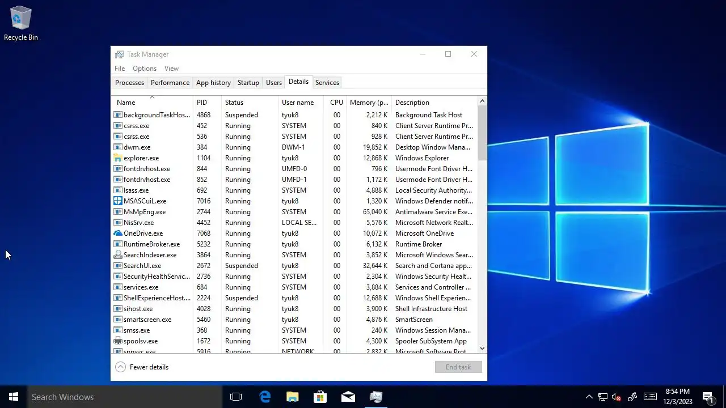Image resolution: width=726 pixels, height=408 pixels.
Task: Switch to the Processes tab
Action: (129, 83)
